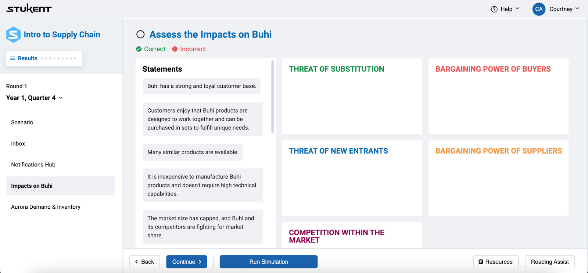Click the Threat of New Entrants drop zone

tap(352, 178)
